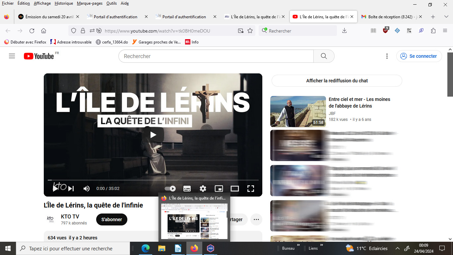Skip to next video in player controls
The image size is (453, 255).
coord(71,189)
